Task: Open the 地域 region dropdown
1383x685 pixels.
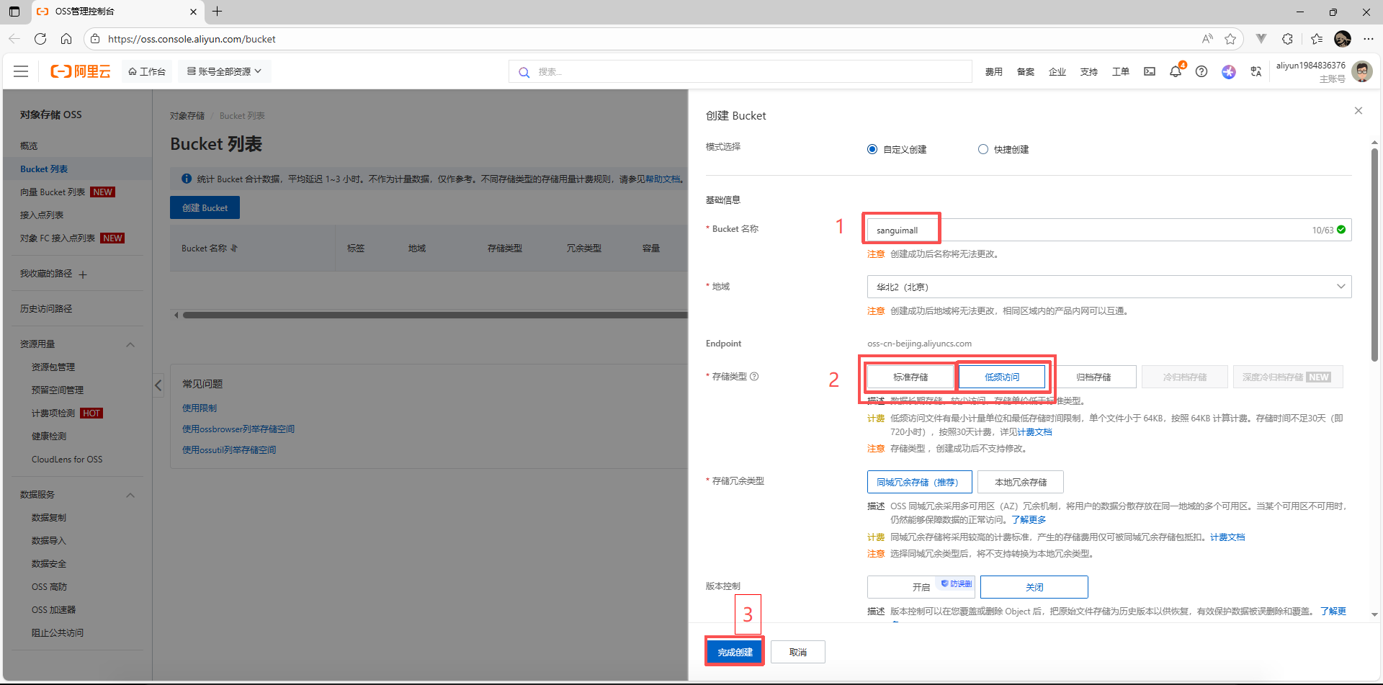Action: tap(1109, 287)
